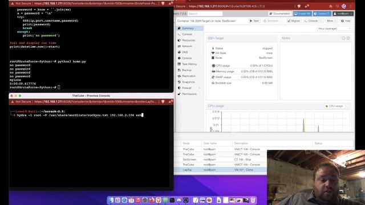Click the Backup icon in sidebar

coord(179,70)
